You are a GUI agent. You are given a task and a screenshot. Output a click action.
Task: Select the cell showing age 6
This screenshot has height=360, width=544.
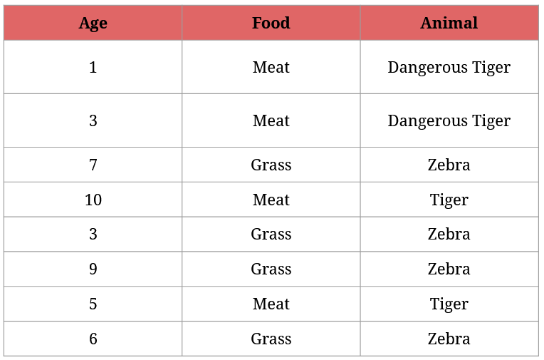click(93, 339)
